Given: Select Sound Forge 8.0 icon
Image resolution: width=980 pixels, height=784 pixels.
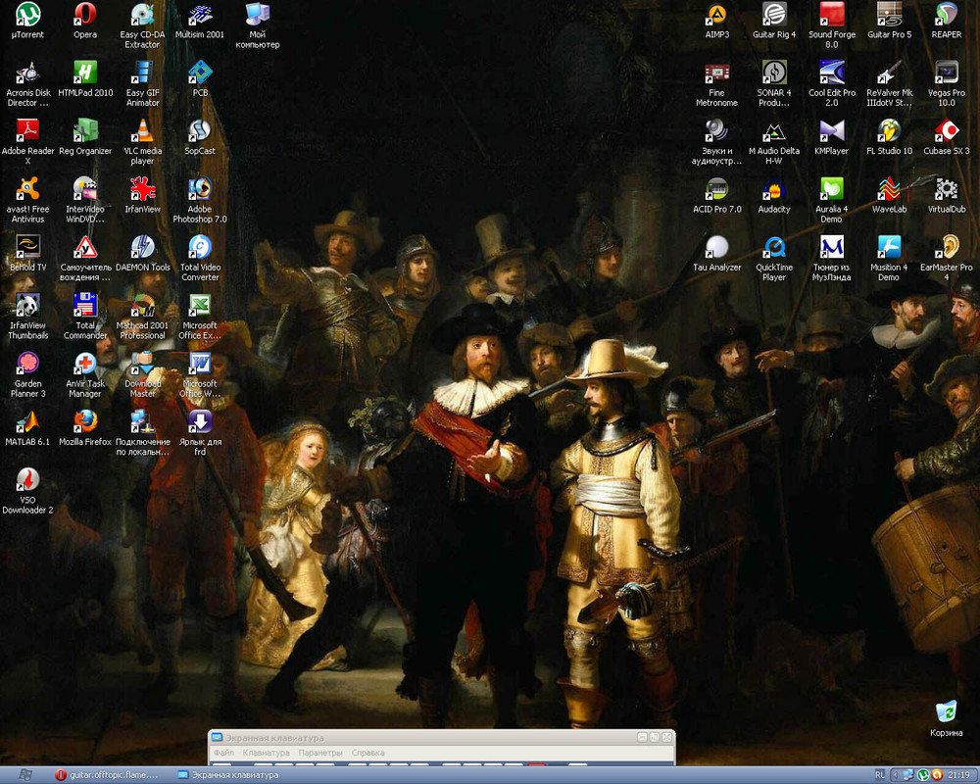Looking at the screenshot, I should point(832,25).
